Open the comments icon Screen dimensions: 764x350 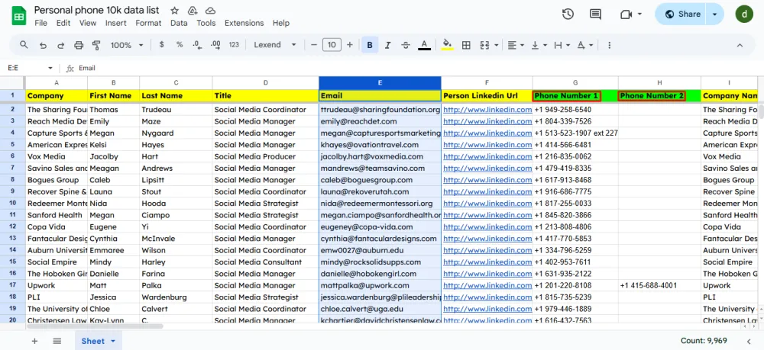[x=595, y=14]
